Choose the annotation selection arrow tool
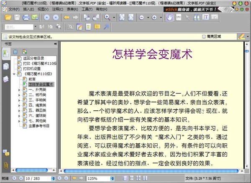Image resolution: width=251 pixels, height=183 pixels. tap(187, 18)
